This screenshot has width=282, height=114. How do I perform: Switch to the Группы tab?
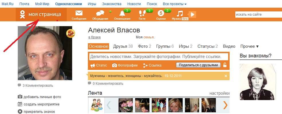pyautogui.click(x=165, y=46)
